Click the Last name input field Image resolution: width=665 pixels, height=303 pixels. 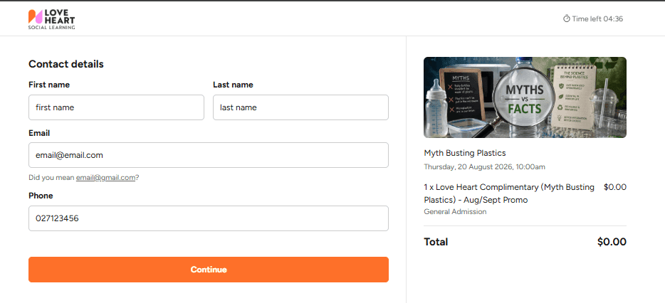(300, 107)
